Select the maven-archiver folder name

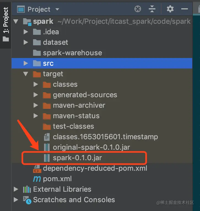click(79, 106)
